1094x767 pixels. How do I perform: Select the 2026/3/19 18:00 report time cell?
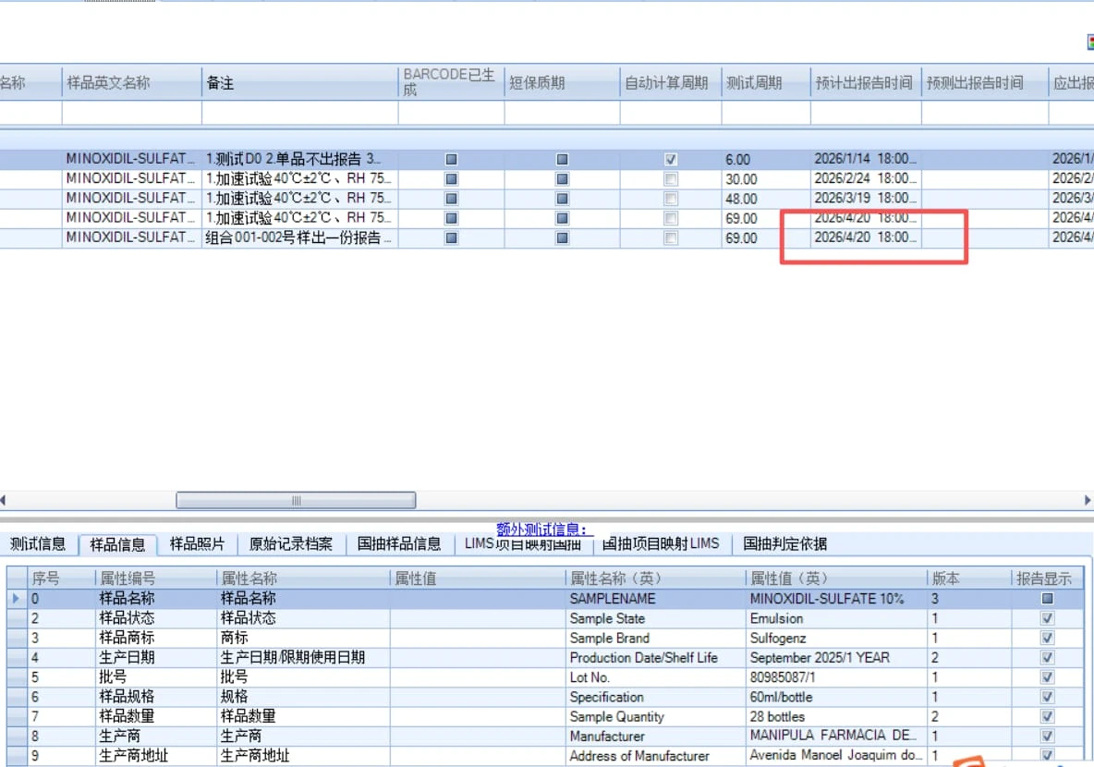866,198
